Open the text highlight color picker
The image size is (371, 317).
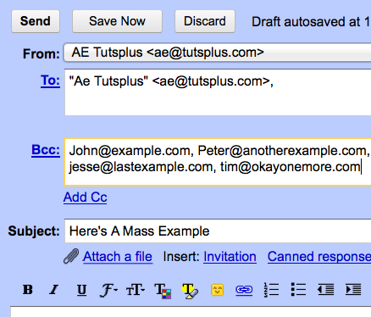click(190, 291)
